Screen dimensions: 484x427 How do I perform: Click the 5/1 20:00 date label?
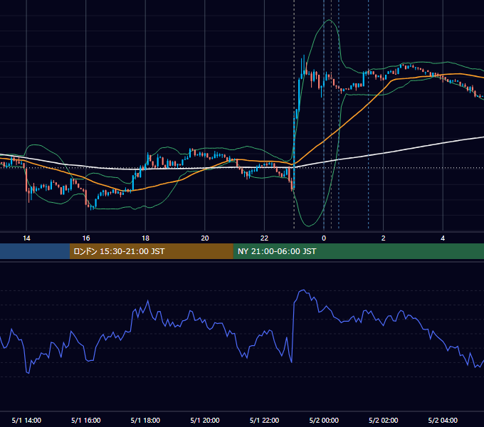[x=205, y=420]
